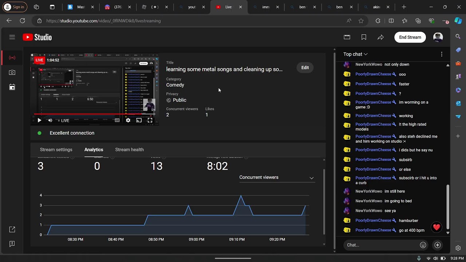Open the Shopping tag icon in sidebar
Image resolution: width=466 pixels, height=262 pixels.
click(458, 50)
